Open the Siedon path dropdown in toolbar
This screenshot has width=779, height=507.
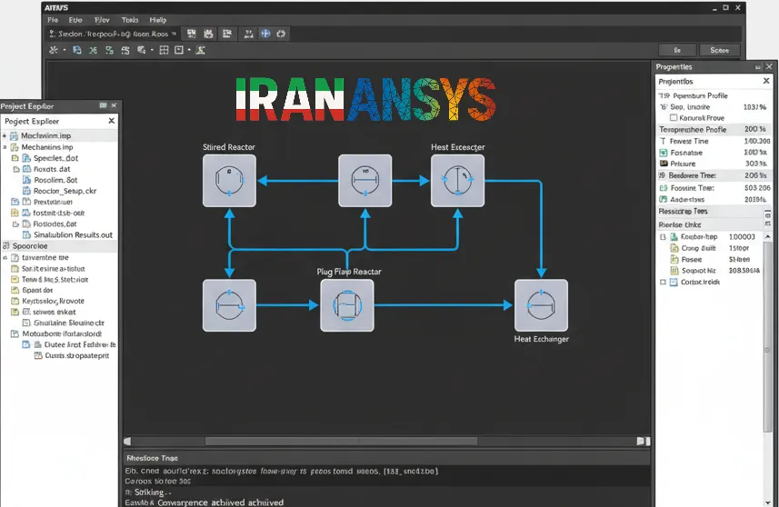174,34
